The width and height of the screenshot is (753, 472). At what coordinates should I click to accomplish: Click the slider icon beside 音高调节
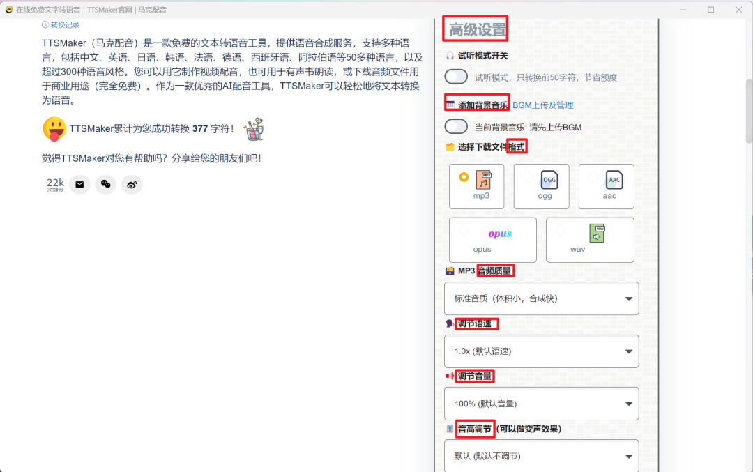coord(450,428)
